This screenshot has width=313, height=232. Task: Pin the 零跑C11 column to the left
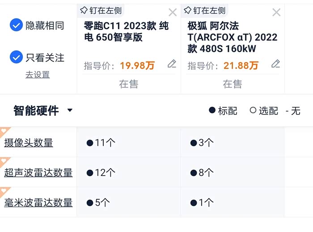[100, 10]
